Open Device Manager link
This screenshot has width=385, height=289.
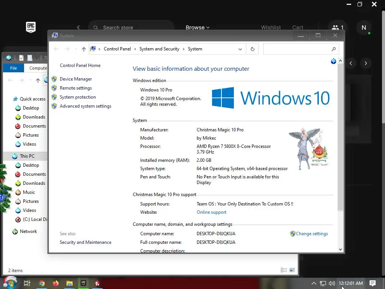click(x=76, y=79)
